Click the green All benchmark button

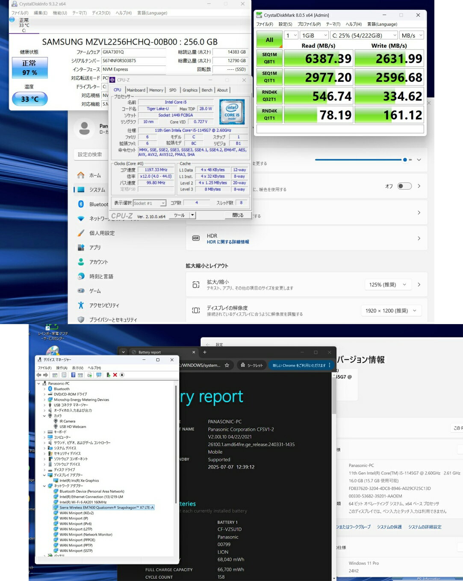point(269,40)
